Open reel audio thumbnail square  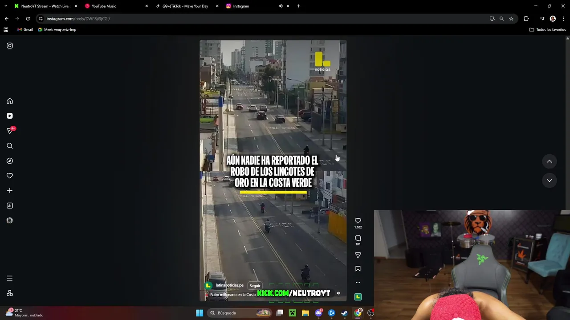tap(358, 297)
